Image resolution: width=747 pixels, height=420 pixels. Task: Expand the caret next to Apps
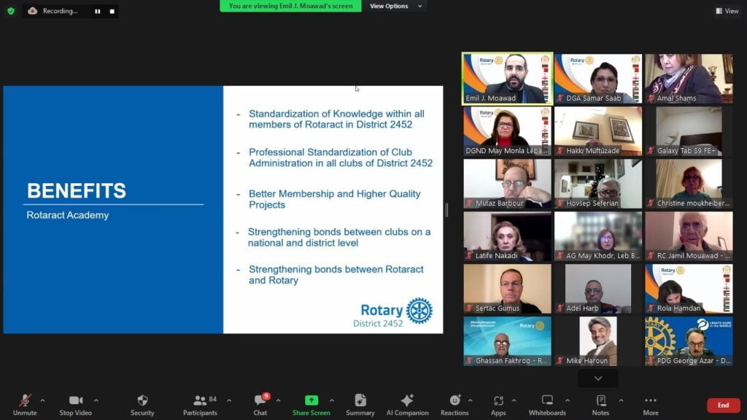click(514, 400)
